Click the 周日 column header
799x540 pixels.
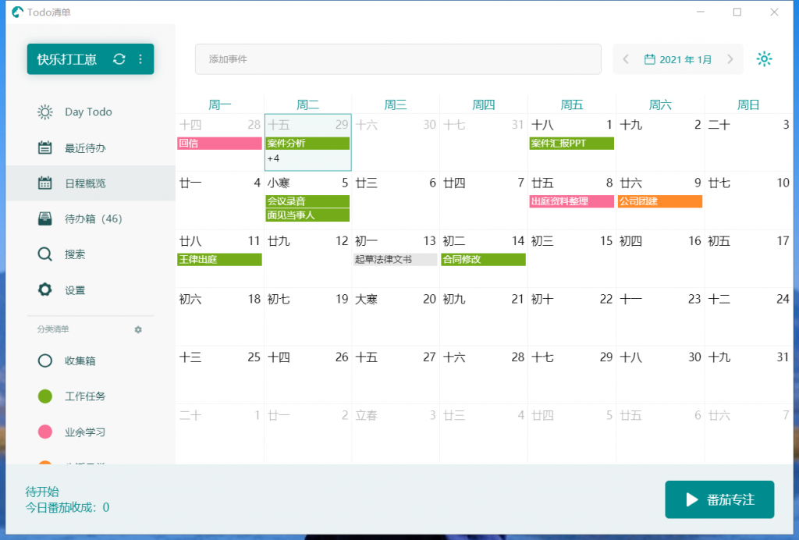[x=748, y=105]
